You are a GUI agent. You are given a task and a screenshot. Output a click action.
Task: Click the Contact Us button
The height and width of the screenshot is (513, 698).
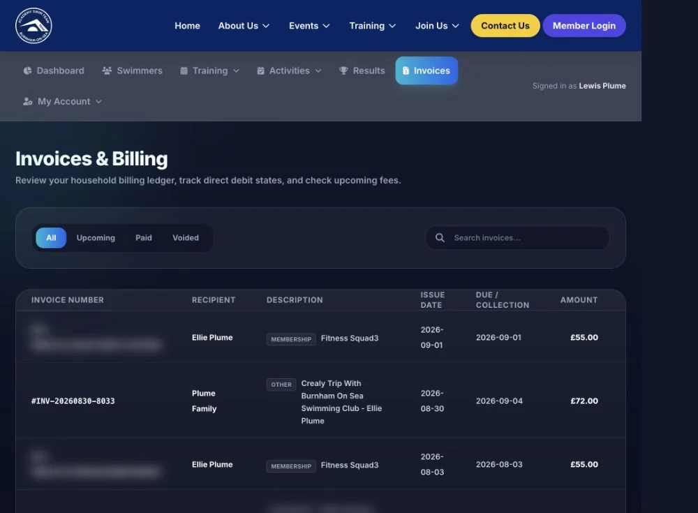pyautogui.click(x=505, y=26)
